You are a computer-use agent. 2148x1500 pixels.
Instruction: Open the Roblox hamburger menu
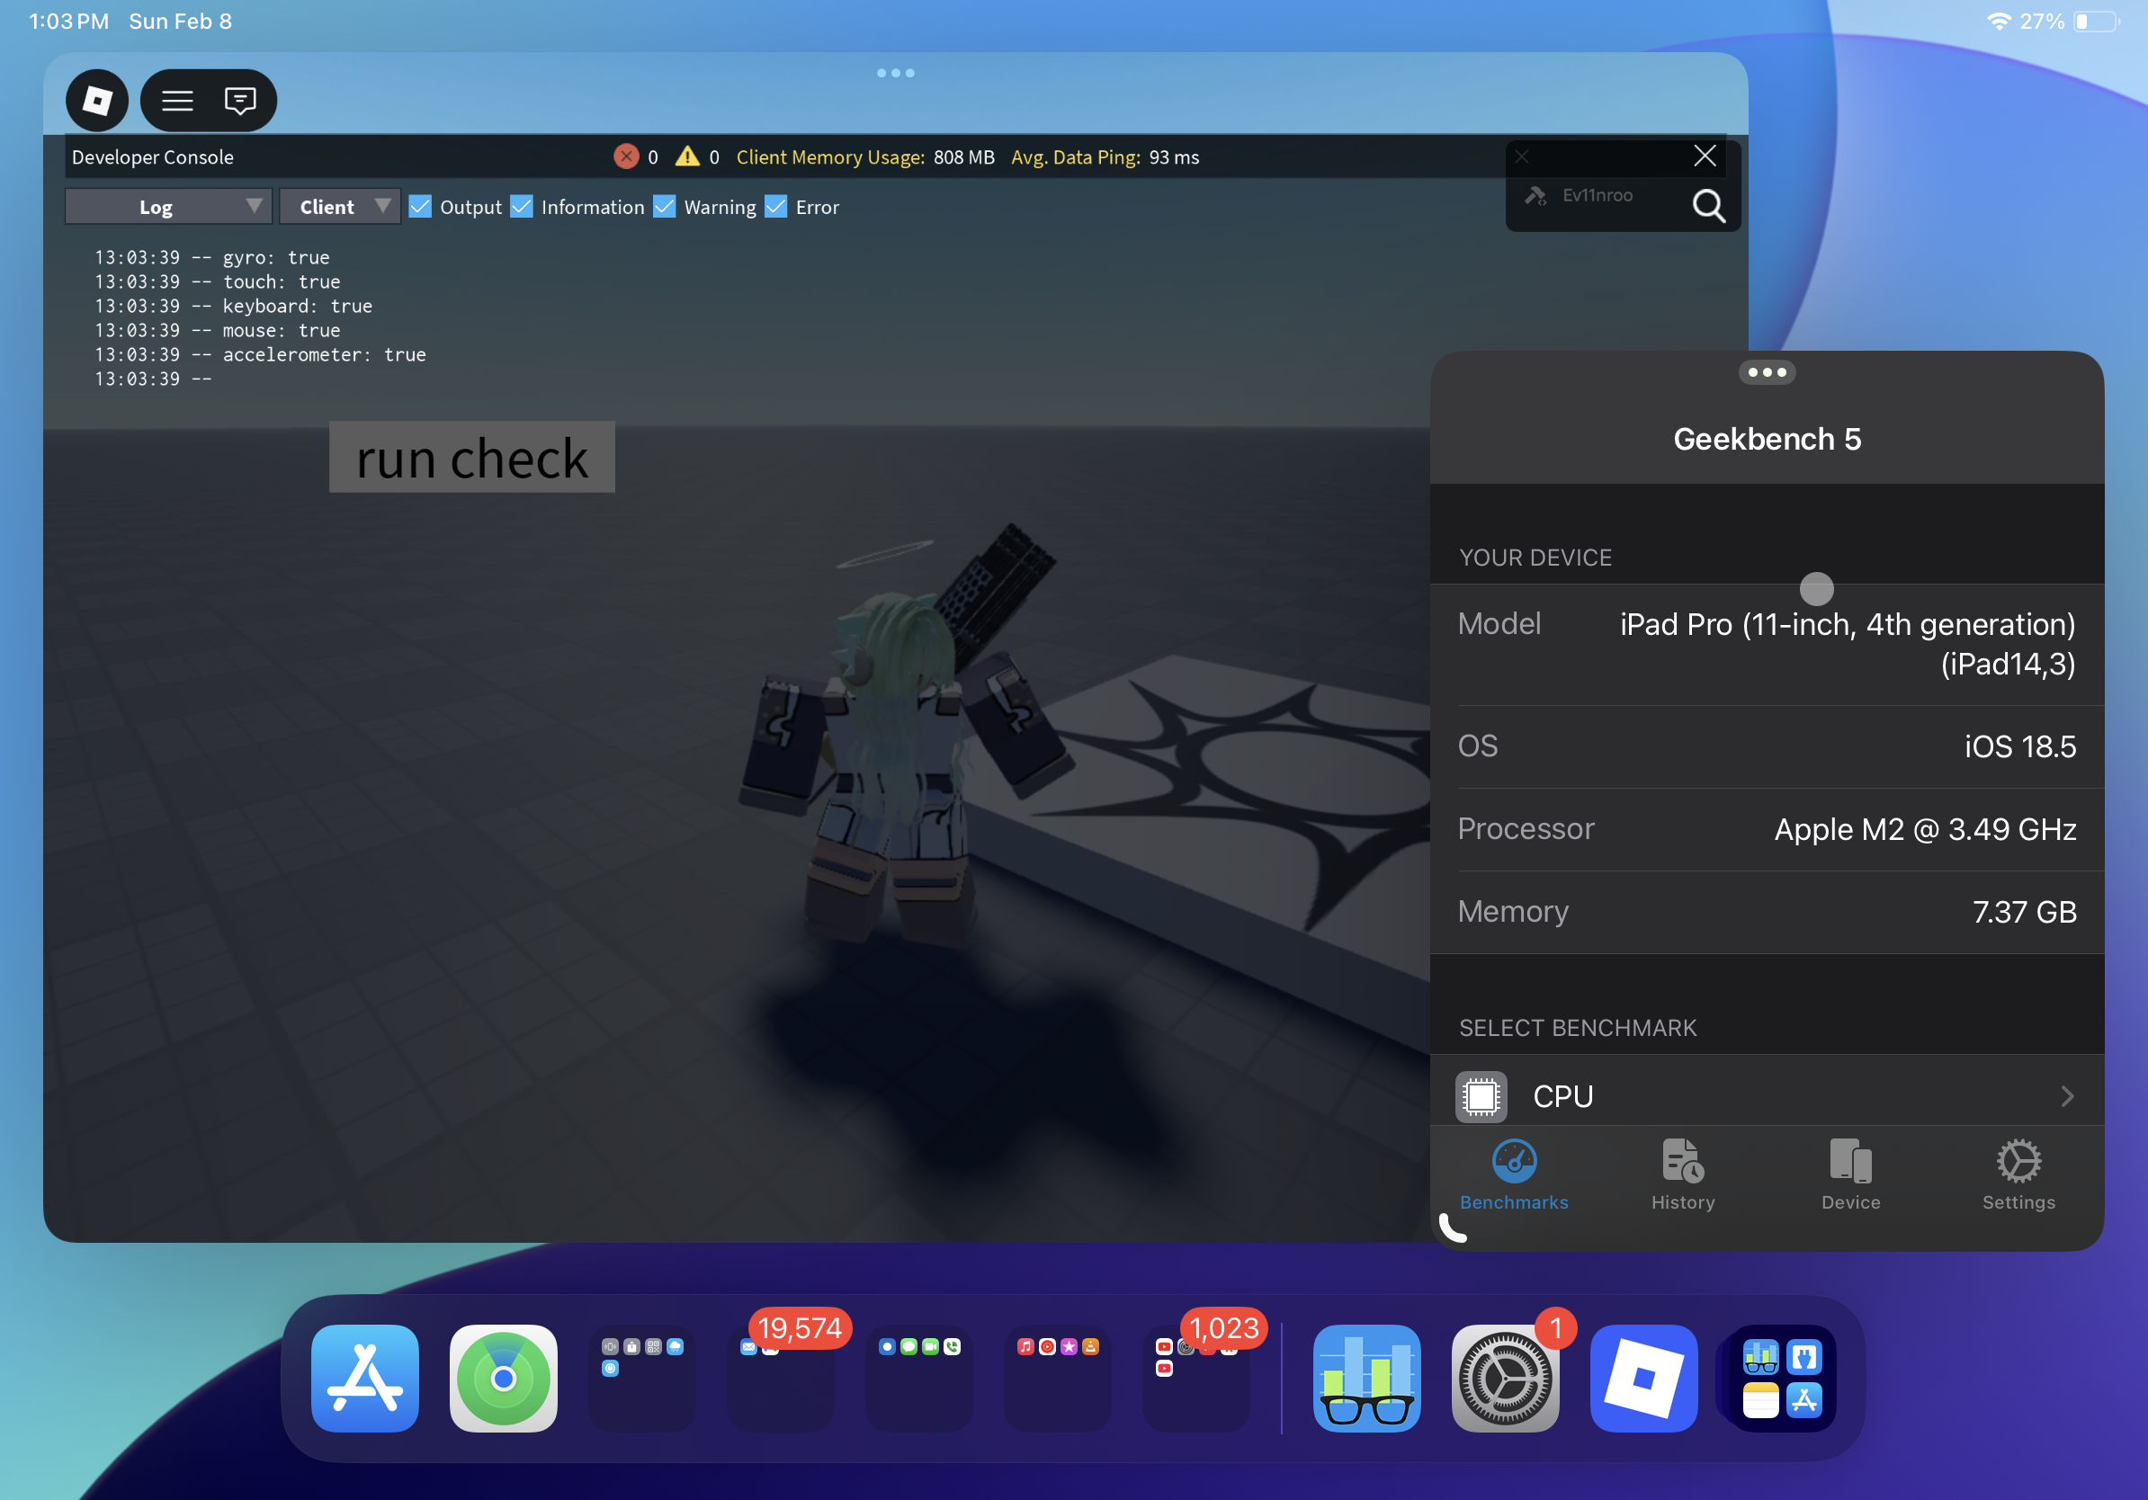coord(177,100)
